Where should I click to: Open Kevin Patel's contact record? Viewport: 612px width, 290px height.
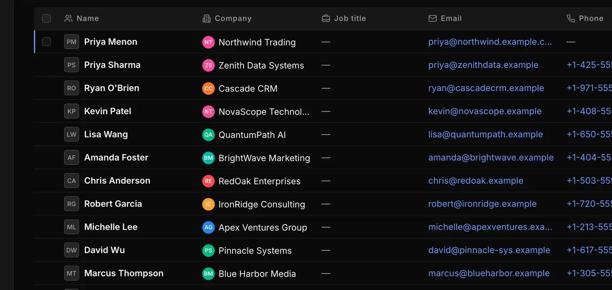tap(108, 111)
